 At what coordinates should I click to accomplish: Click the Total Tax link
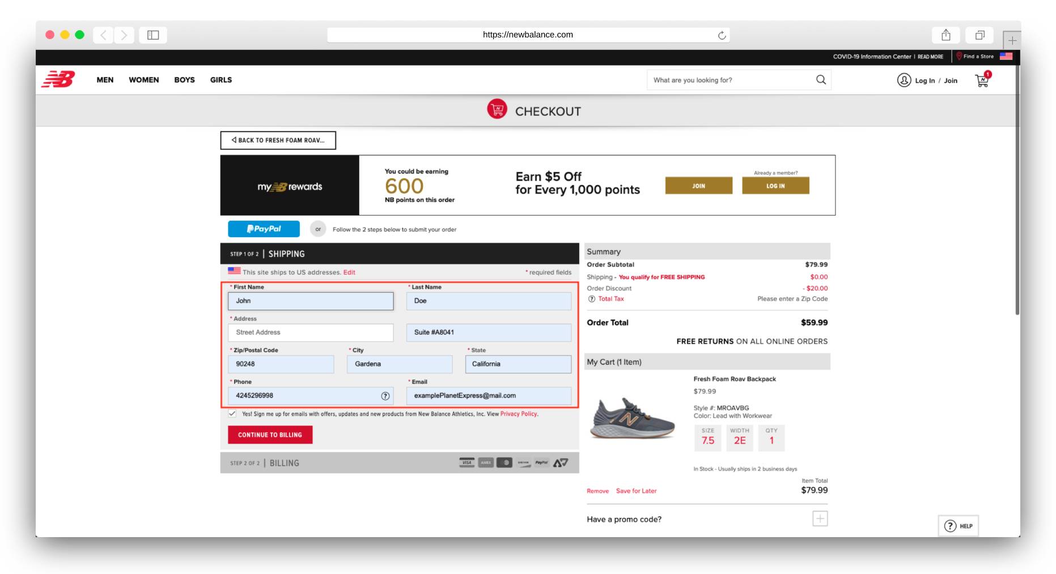tap(611, 299)
